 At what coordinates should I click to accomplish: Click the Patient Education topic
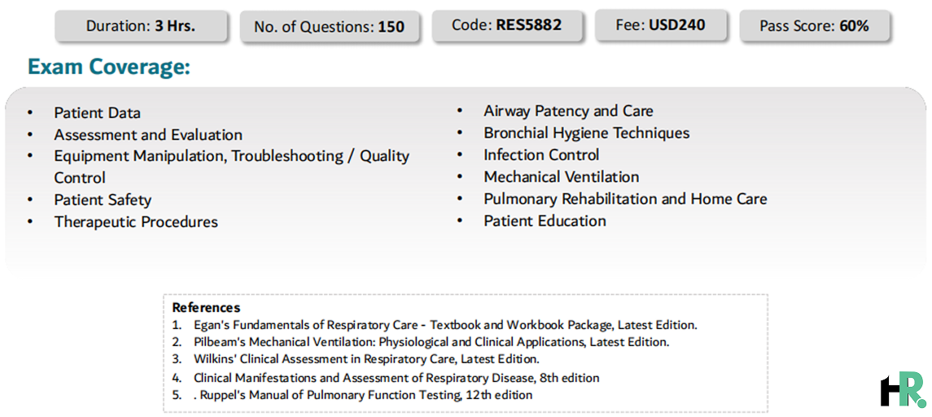(545, 221)
